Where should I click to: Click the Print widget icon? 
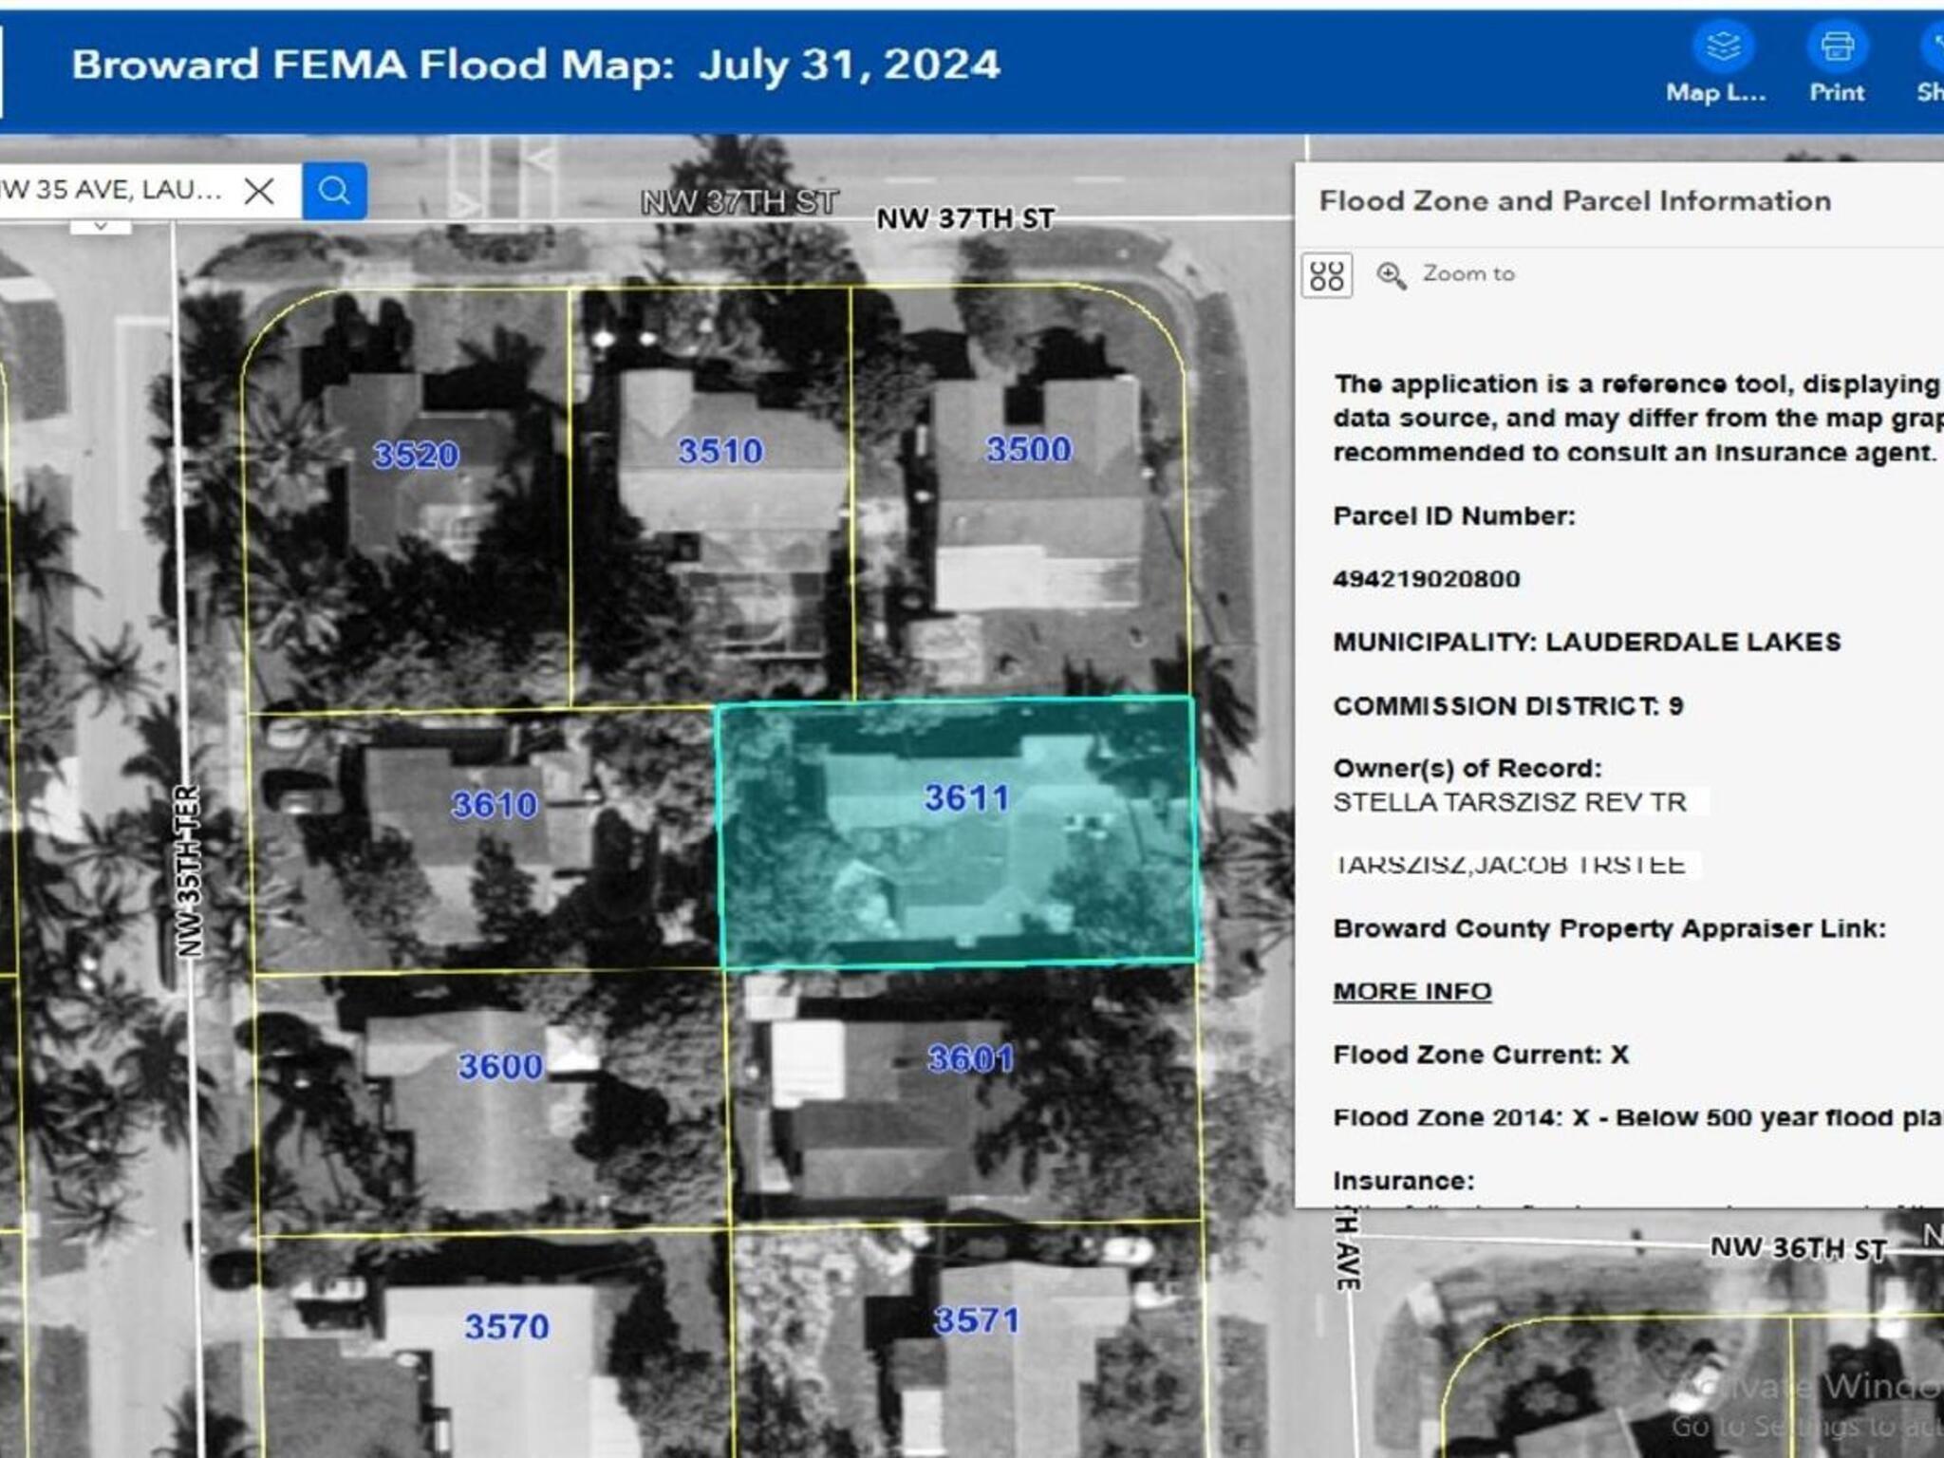1837,47
